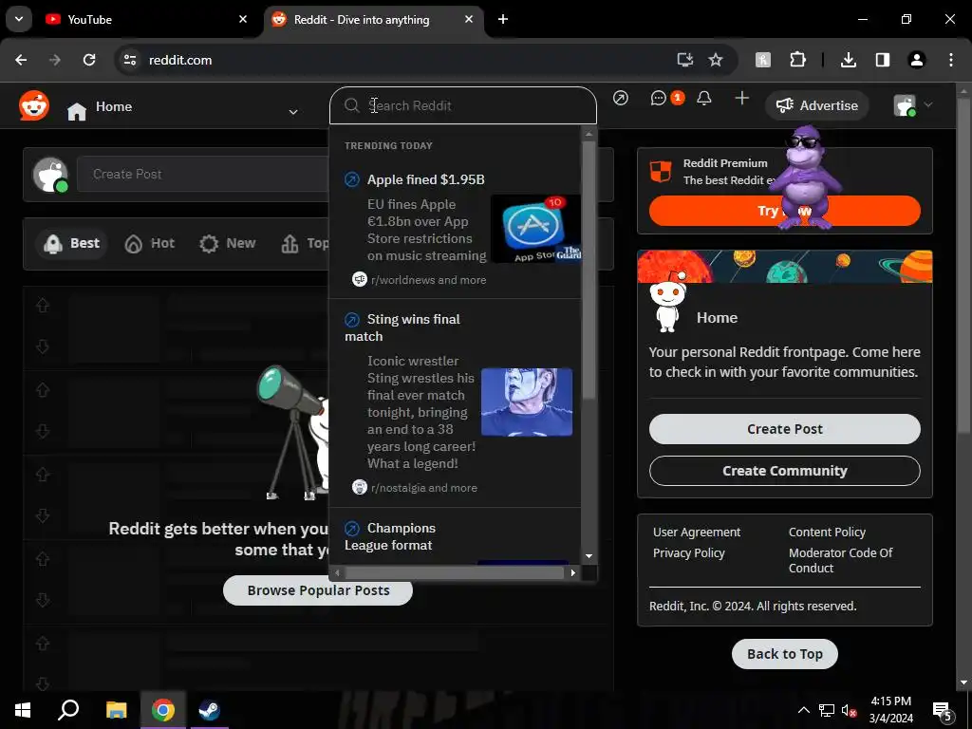Click the Create Post input field
Viewport: 972px width, 729px height.
click(x=203, y=175)
